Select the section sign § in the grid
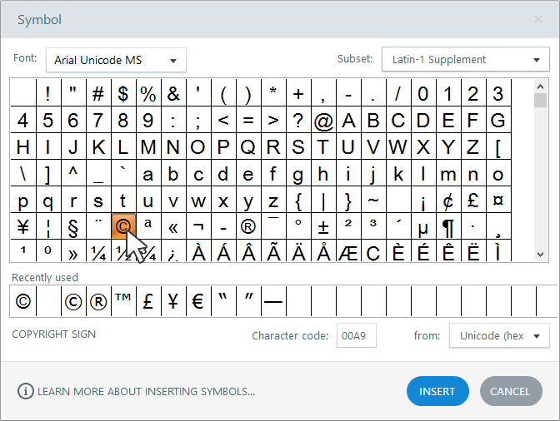This screenshot has height=421, width=560. click(x=72, y=226)
